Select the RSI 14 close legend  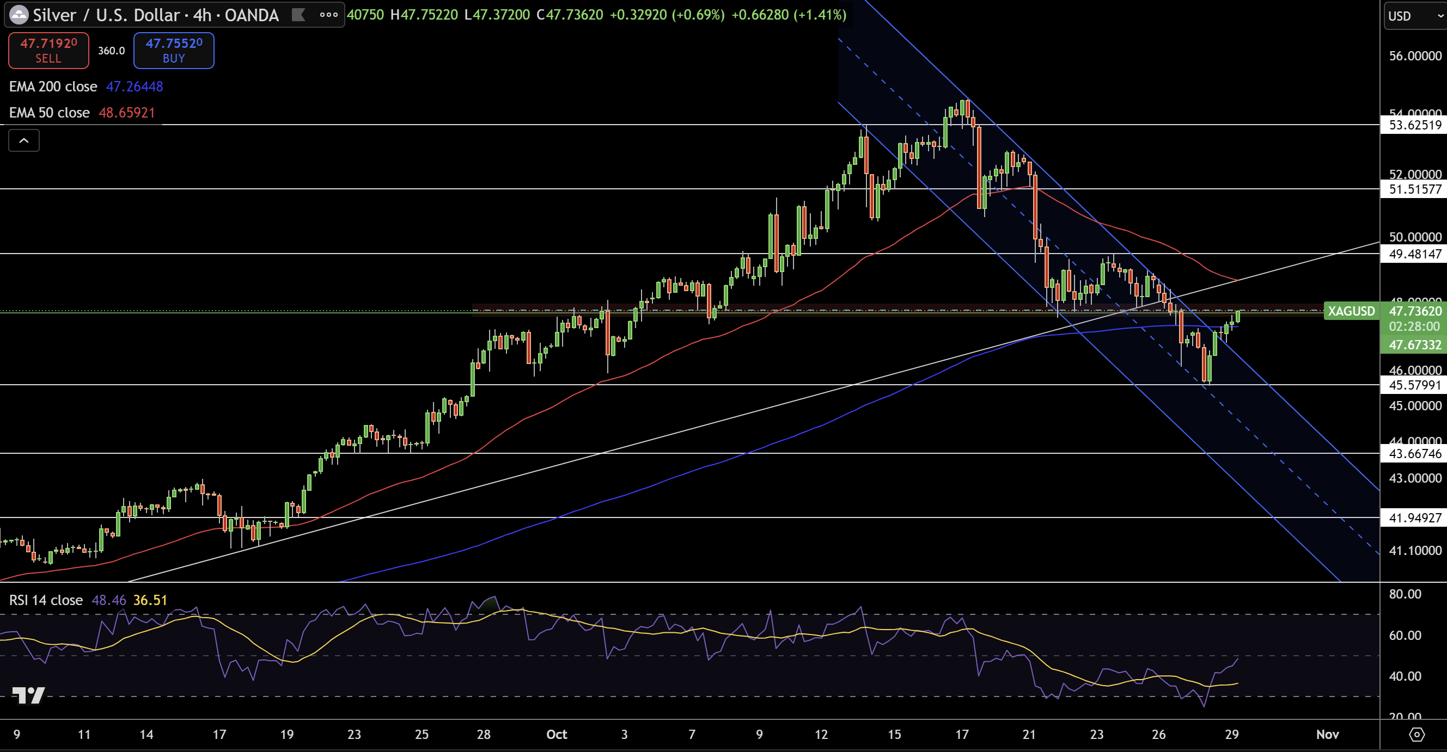(46, 600)
